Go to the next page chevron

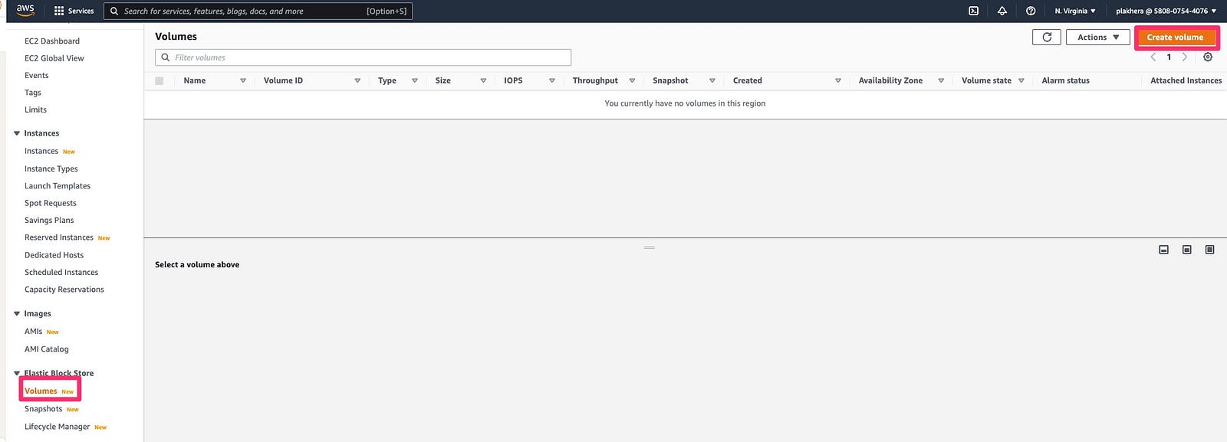tap(1185, 57)
